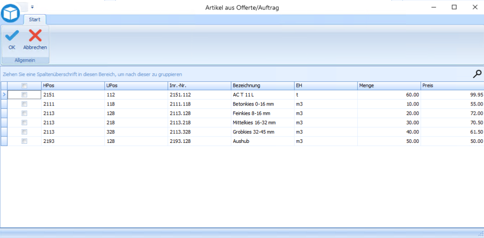Click price cell 61.50

(x=453, y=132)
